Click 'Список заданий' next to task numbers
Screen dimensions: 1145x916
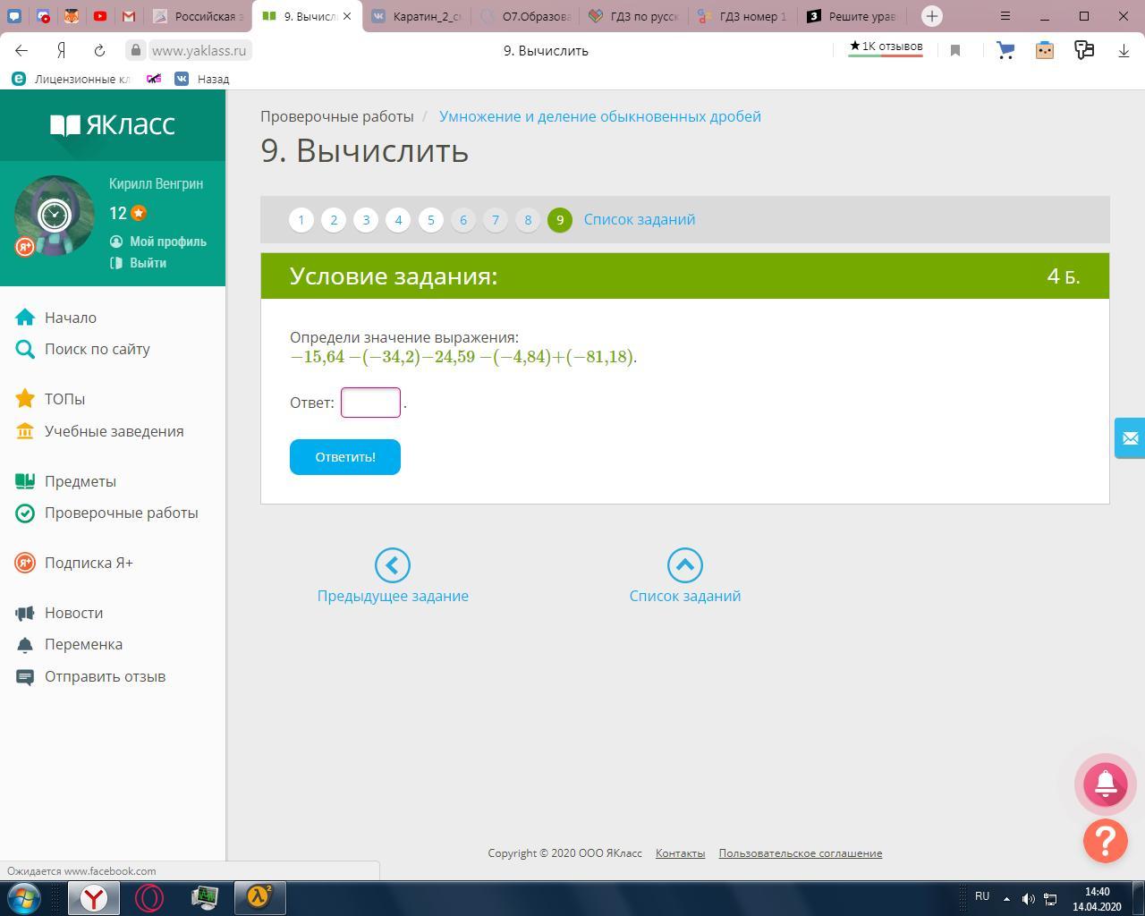pos(640,219)
